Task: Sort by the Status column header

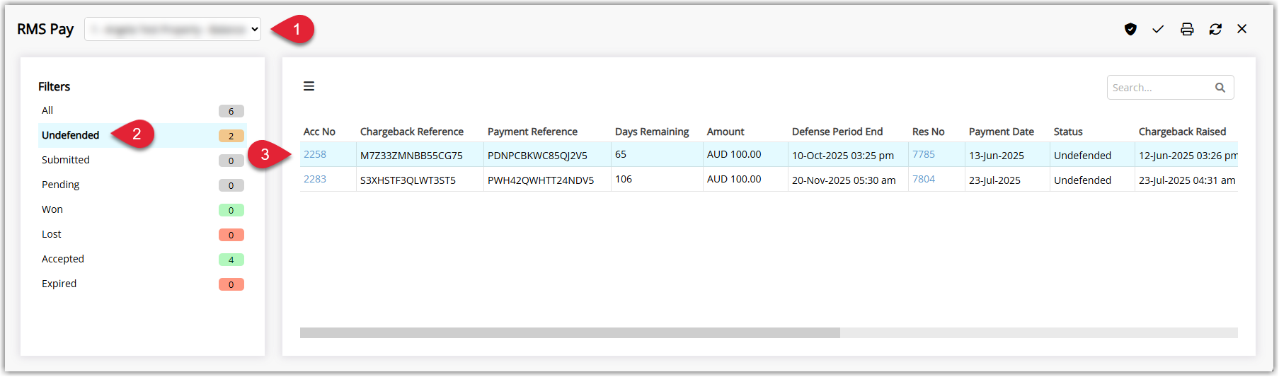Action: pos(1068,132)
